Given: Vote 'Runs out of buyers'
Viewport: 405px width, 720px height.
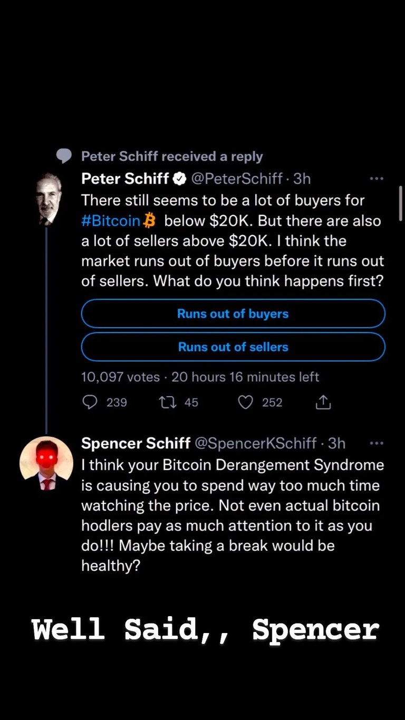Looking at the screenshot, I should (x=233, y=314).
